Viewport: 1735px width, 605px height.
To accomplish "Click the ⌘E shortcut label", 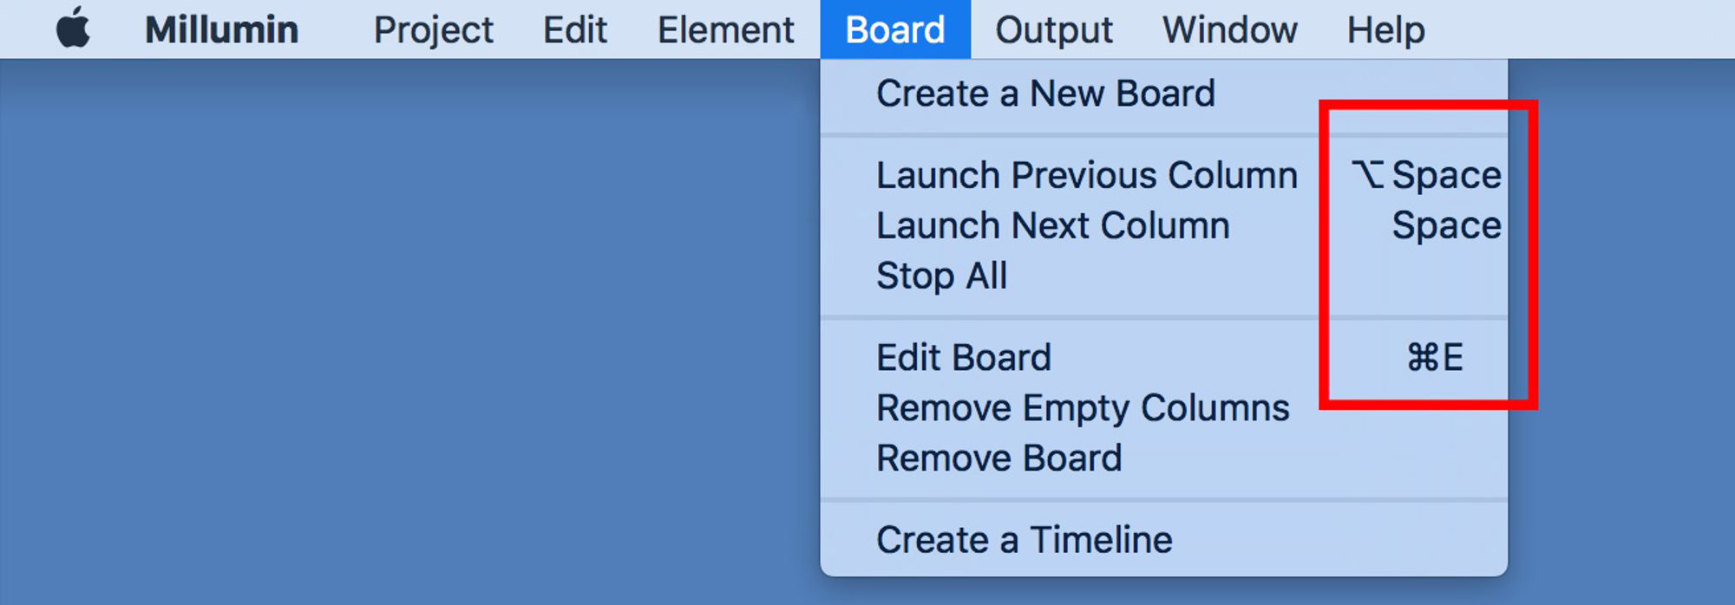I will click(1435, 357).
